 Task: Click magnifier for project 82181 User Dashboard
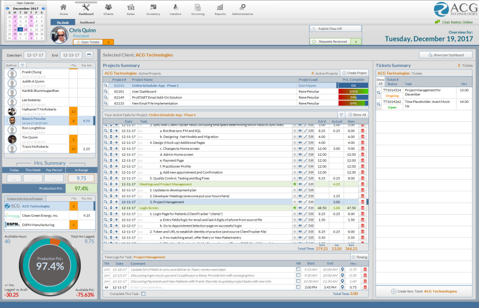click(106, 91)
